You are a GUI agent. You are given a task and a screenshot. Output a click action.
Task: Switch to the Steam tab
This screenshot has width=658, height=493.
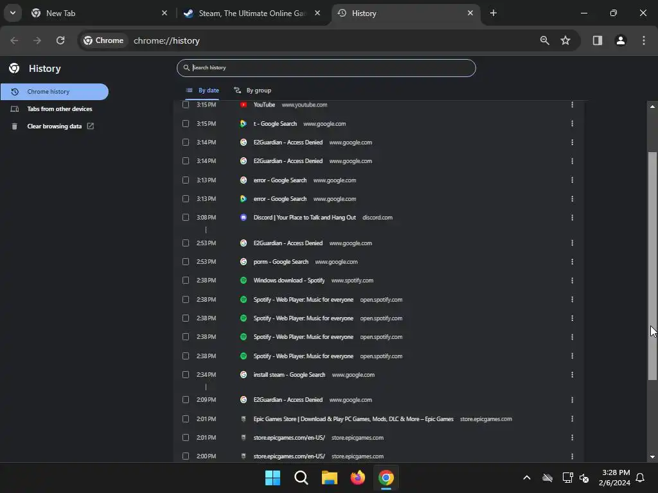pyautogui.click(x=252, y=13)
